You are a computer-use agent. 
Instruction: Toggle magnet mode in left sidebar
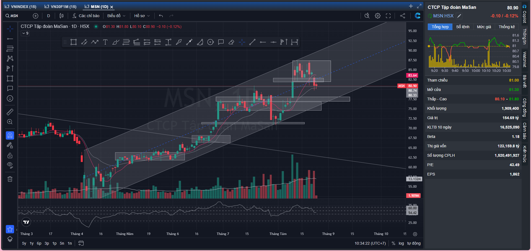10,135
